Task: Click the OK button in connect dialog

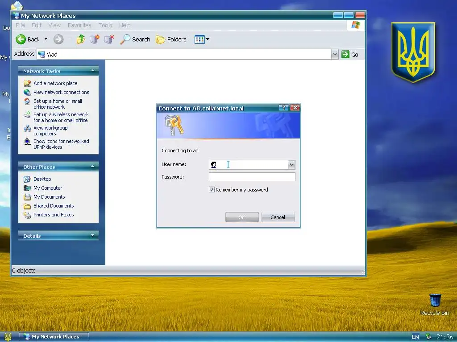Action: [x=242, y=217]
